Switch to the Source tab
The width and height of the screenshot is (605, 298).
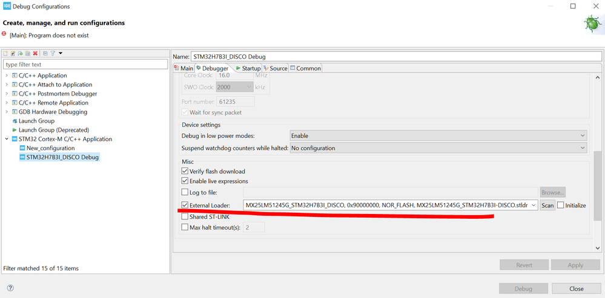(x=276, y=68)
